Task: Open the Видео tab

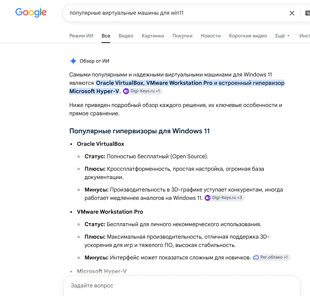Action: coord(126,36)
